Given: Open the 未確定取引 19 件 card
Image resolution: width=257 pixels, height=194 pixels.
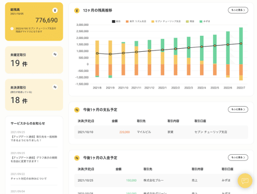Looking at the screenshot, I should [34, 60].
